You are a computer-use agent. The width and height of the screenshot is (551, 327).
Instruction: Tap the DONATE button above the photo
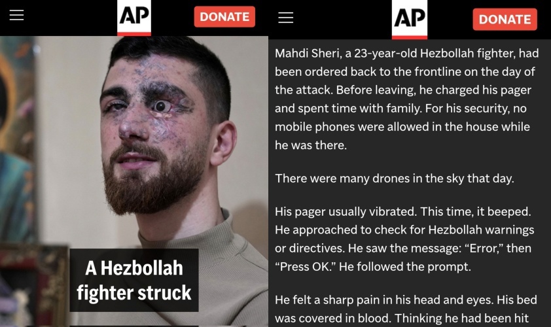224,16
